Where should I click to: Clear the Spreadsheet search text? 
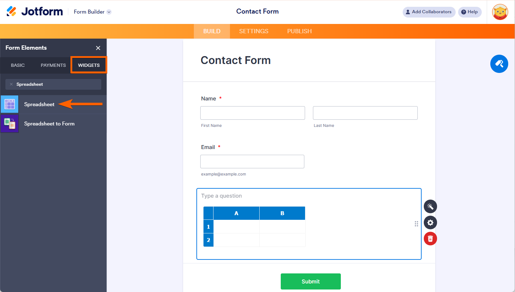11,84
